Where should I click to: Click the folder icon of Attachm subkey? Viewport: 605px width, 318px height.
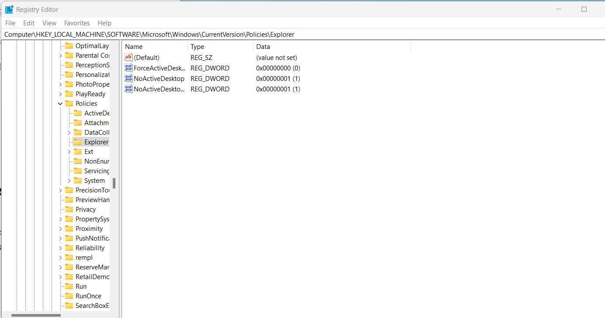pos(78,122)
